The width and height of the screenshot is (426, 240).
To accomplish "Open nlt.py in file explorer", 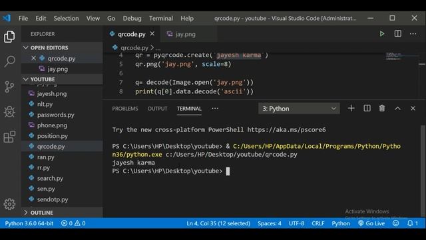I will click(x=62, y=104).
